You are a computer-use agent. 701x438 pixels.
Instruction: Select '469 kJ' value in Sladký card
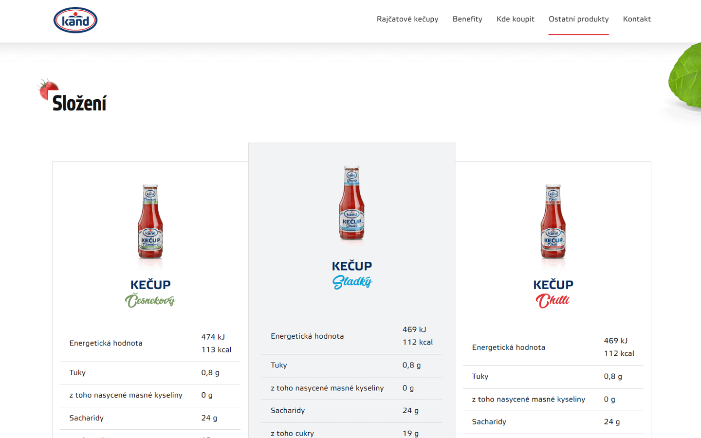click(414, 329)
